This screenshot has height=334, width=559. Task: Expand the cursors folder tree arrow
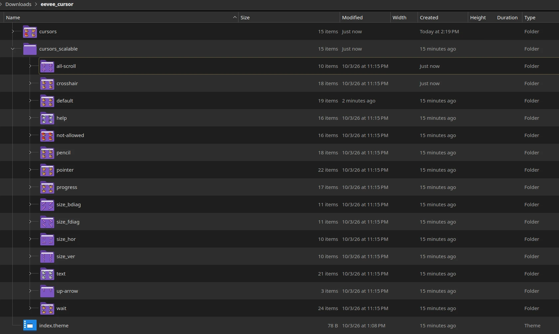(x=13, y=31)
